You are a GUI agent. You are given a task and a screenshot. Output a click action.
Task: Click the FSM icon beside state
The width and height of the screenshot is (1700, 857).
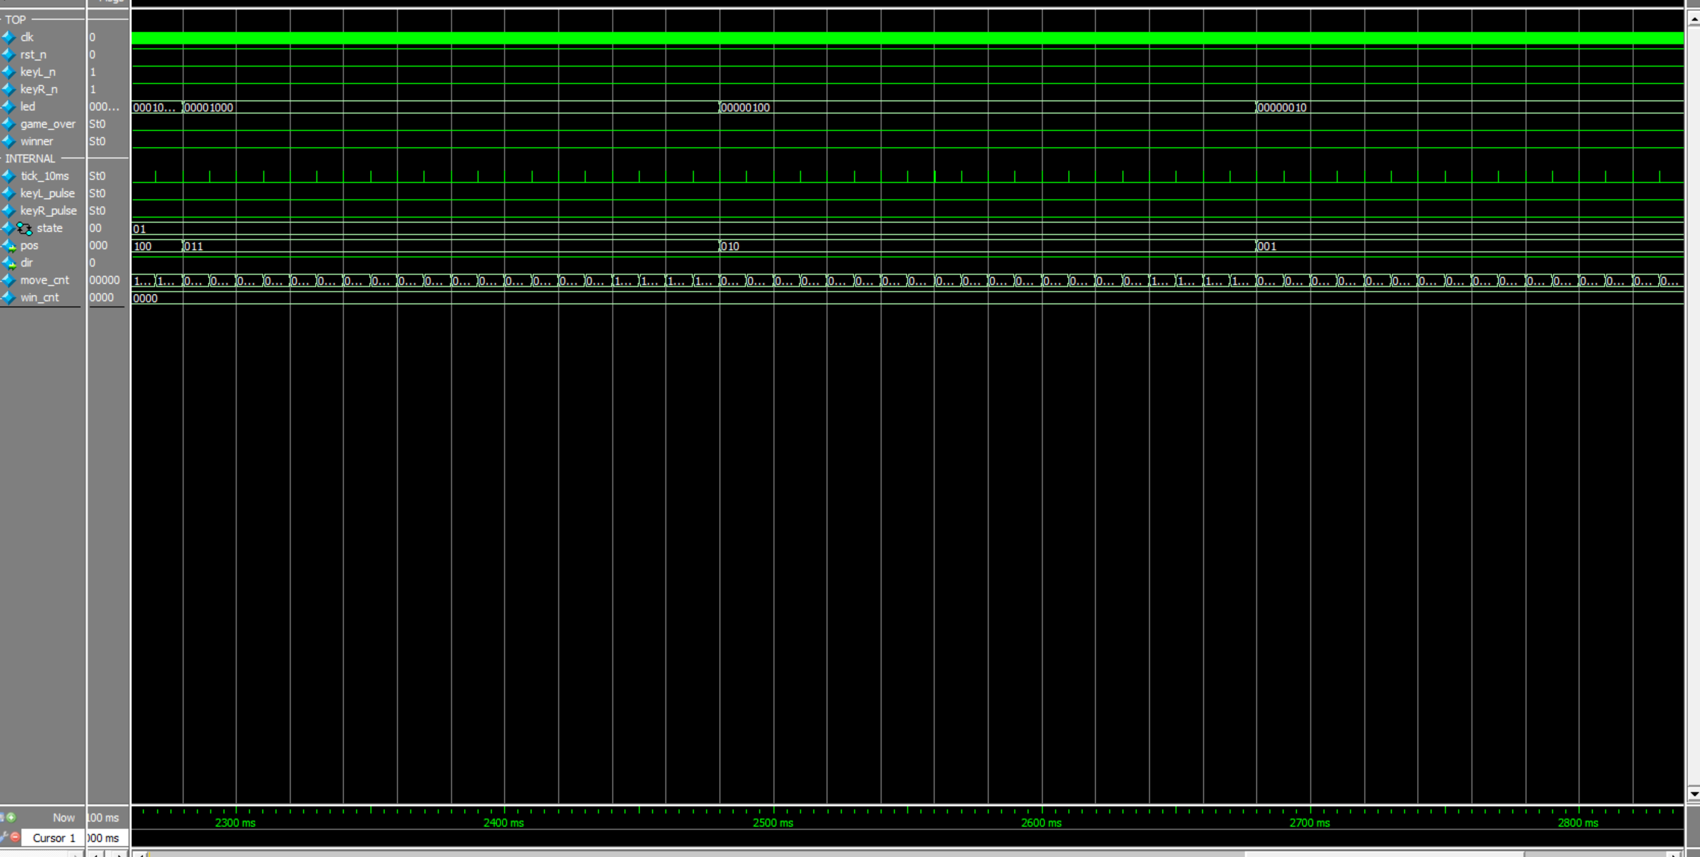(x=24, y=229)
